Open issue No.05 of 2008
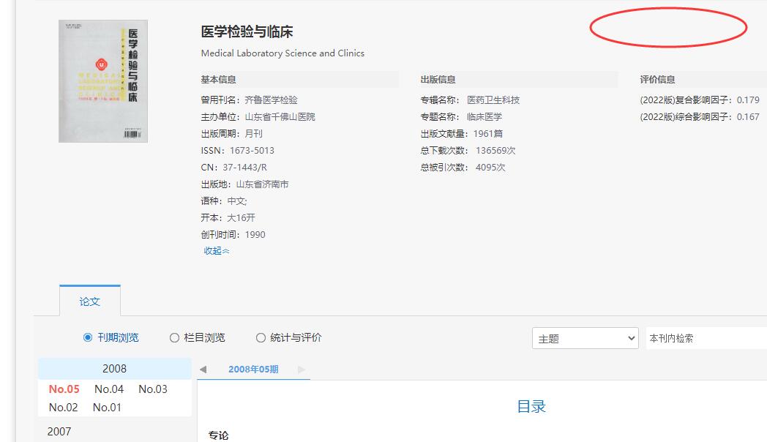 [x=64, y=389]
